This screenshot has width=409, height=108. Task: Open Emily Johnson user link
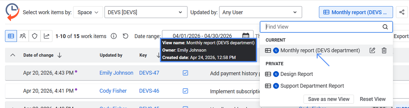click(x=116, y=73)
